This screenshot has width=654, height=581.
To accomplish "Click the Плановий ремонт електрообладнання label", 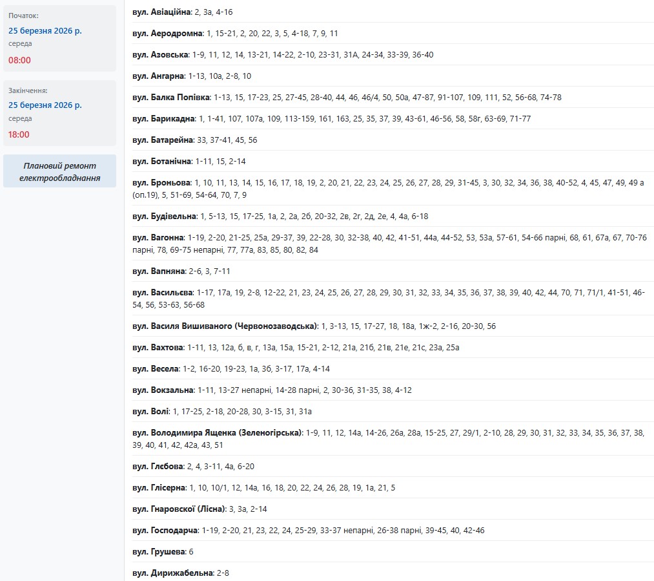I will pos(59,171).
